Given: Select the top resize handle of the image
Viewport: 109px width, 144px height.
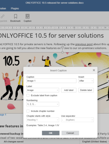Looking at the screenshot, I should pyautogui.click(x=62, y=52).
